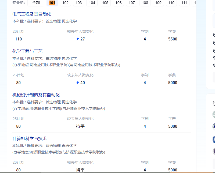
Task: Open major group 105 tab
Action: tap(105, 3)
